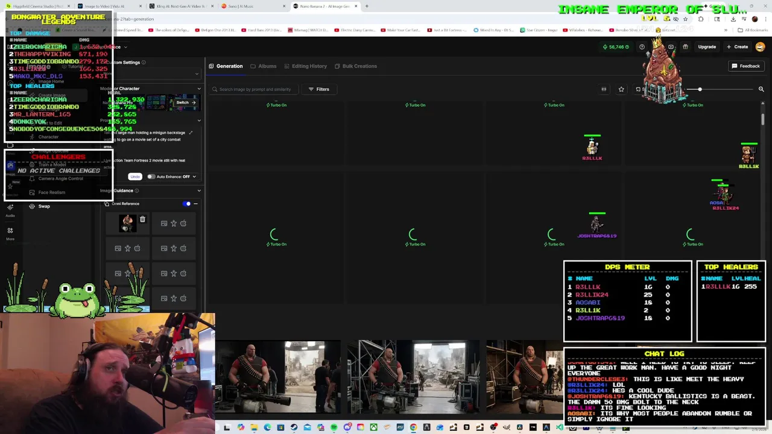Click favorites star icon in slot beside Heavy reference
Screen dimensions: 772x434
(x=174, y=224)
